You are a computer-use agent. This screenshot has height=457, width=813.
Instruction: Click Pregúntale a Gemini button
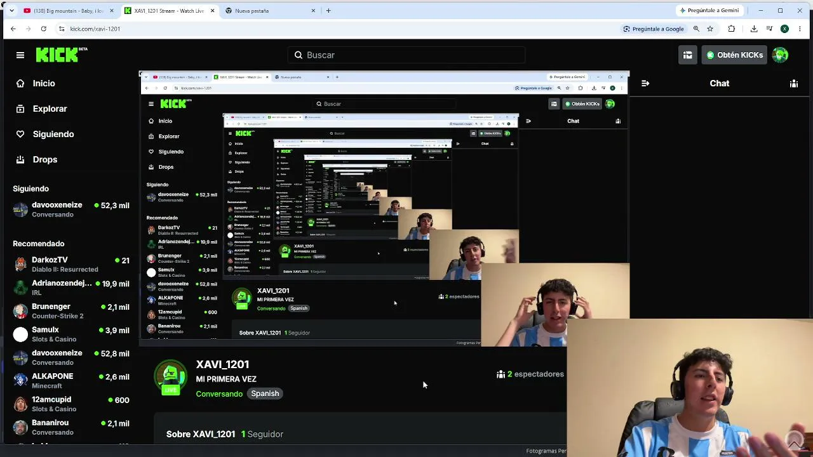click(709, 11)
